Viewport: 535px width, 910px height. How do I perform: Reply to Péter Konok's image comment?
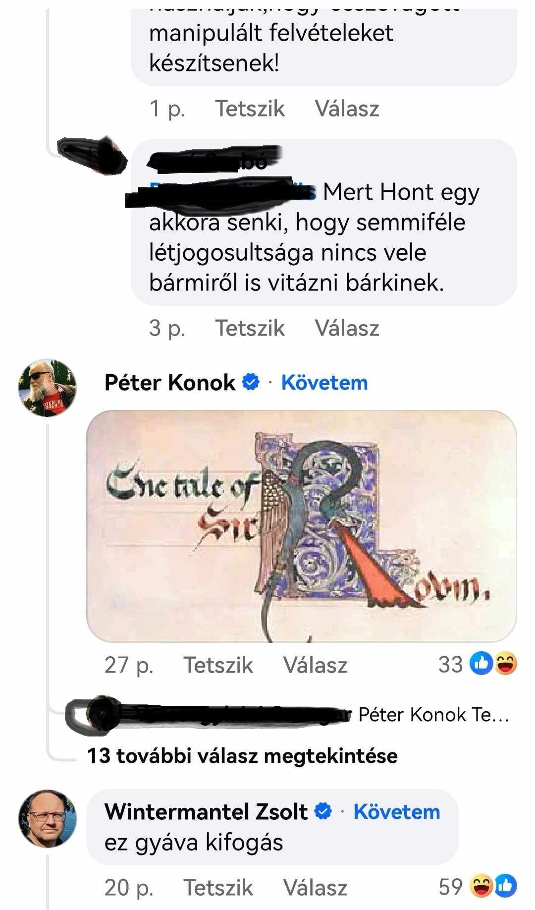(315, 665)
